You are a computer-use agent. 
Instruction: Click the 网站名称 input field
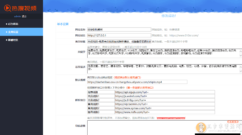(x=119, y=29)
